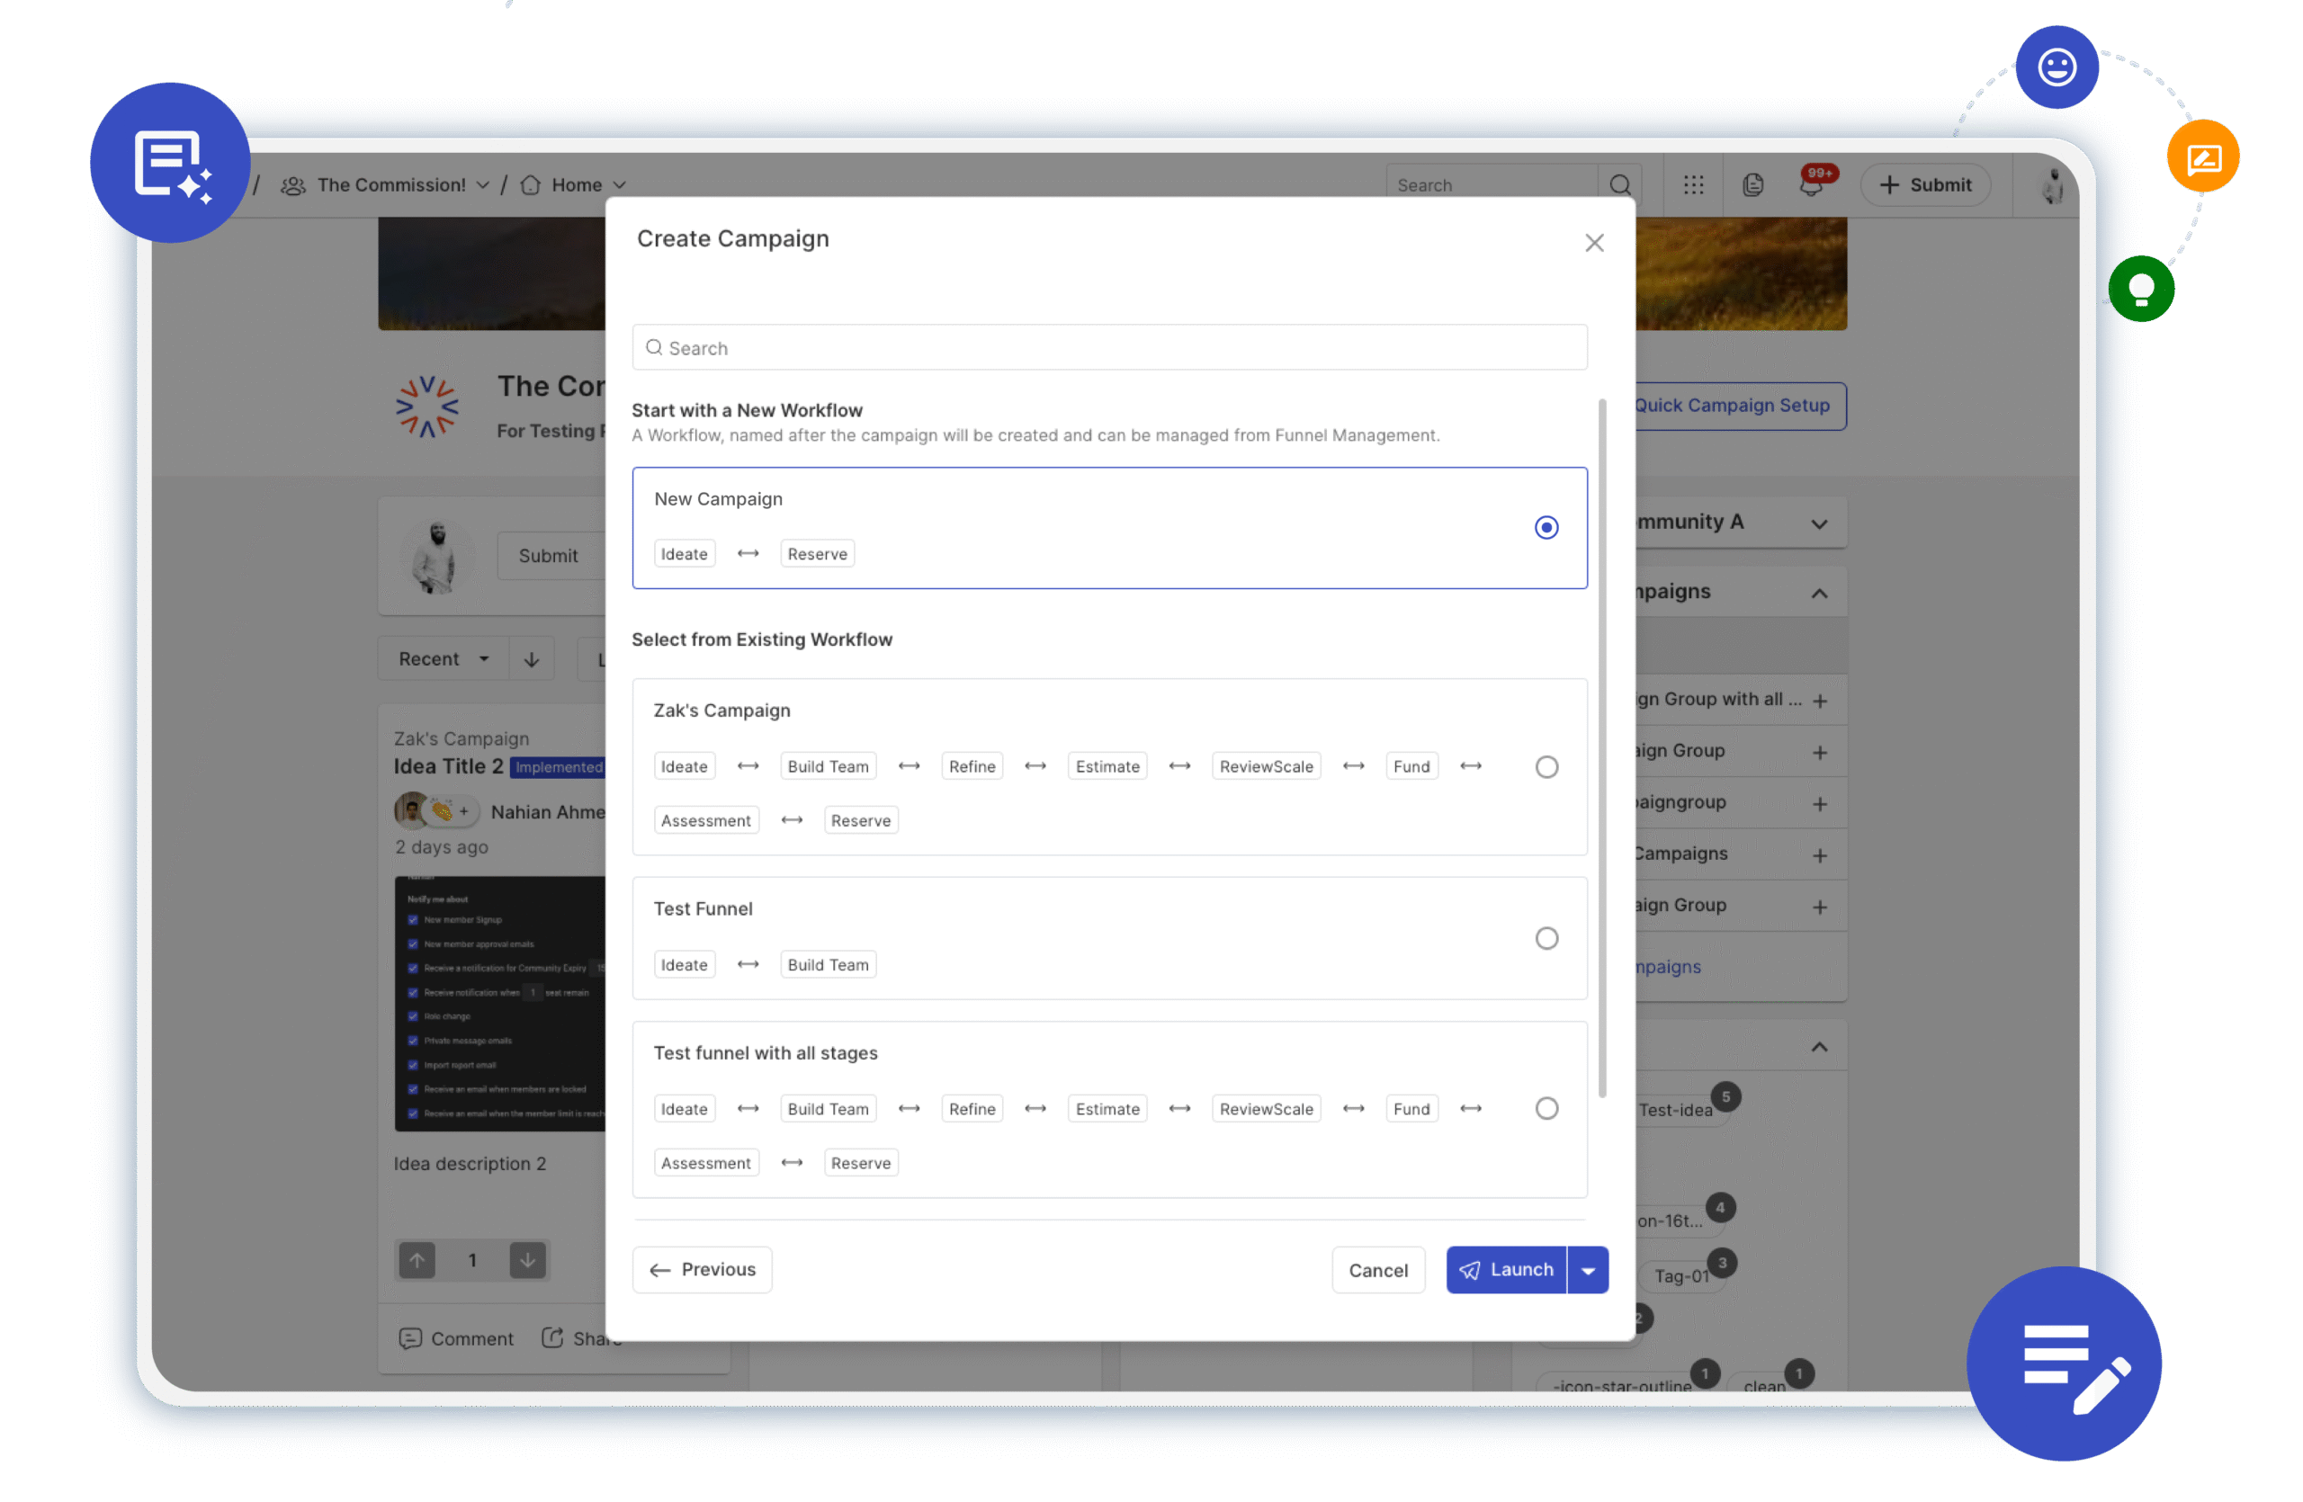Open the Home breadcrumb menu

[620, 184]
